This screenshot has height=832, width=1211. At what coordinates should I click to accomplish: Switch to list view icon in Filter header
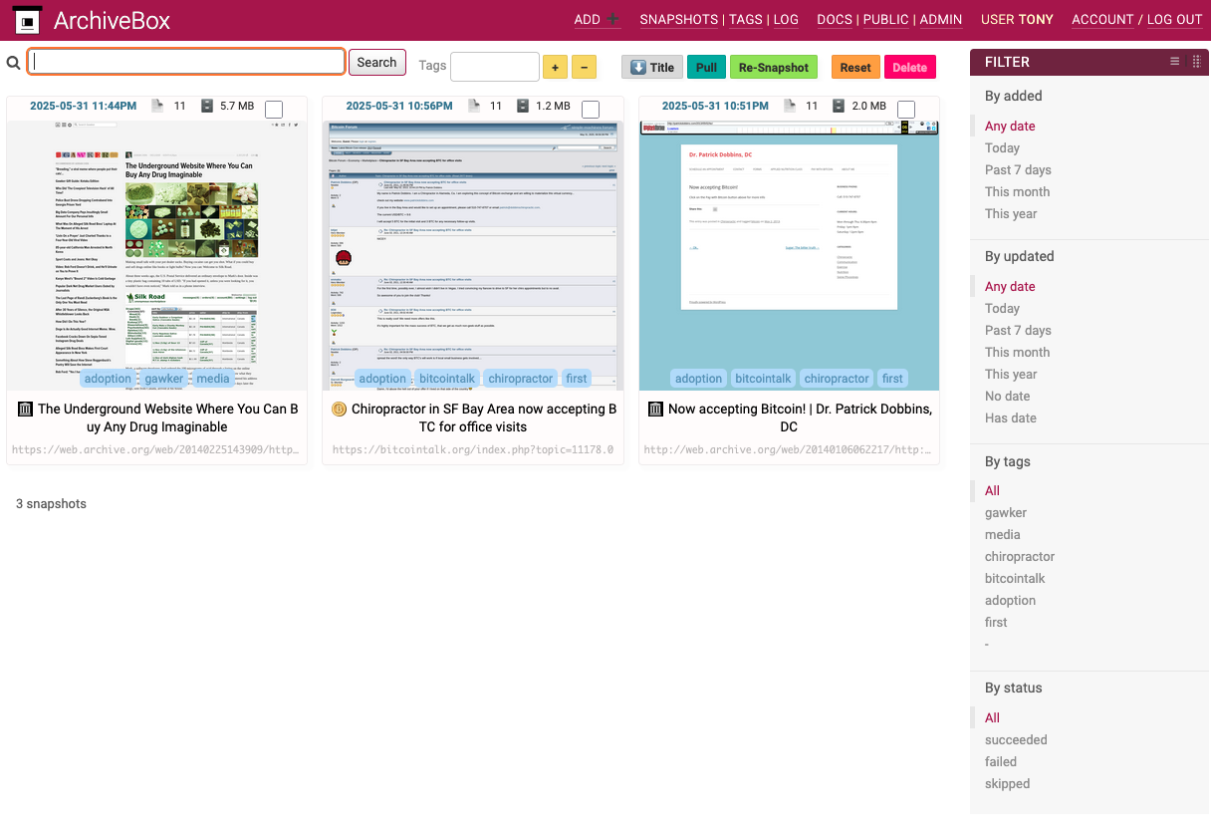[1175, 62]
